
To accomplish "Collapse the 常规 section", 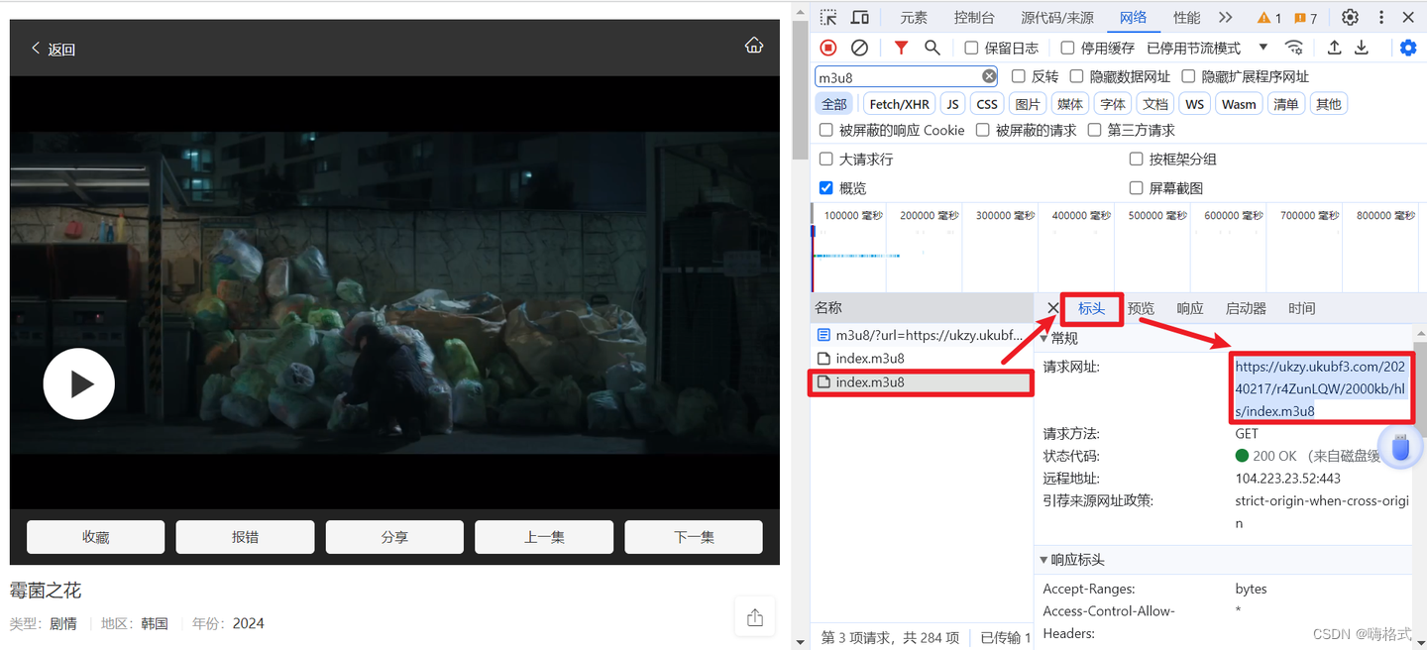I will [x=1043, y=338].
